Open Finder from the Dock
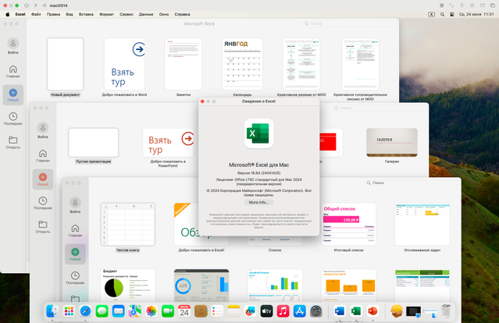This screenshot has width=499, height=323. (x=52, y=311)
